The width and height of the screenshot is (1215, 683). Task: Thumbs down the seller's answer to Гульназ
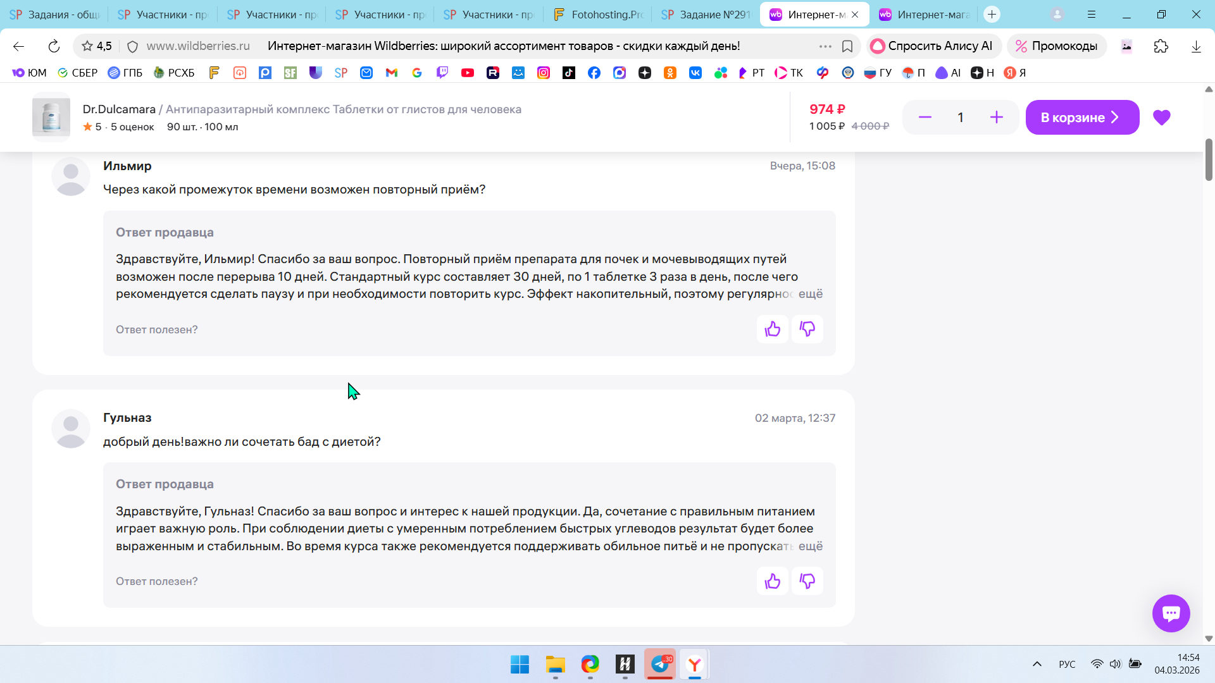807,581
